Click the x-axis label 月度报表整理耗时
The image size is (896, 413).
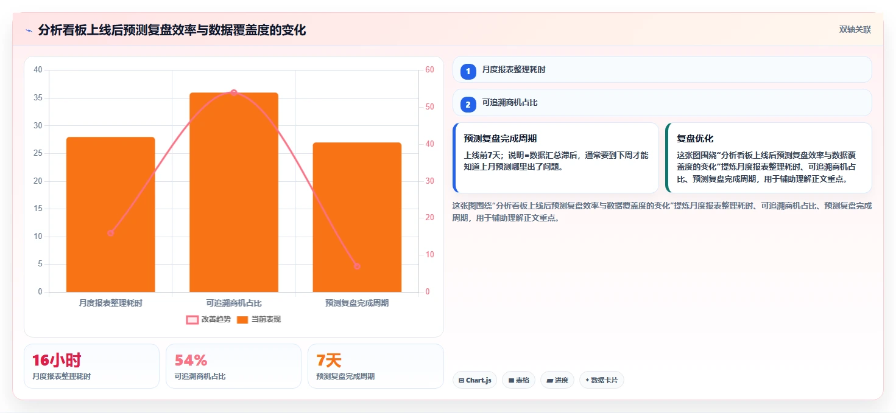[110, 303]
